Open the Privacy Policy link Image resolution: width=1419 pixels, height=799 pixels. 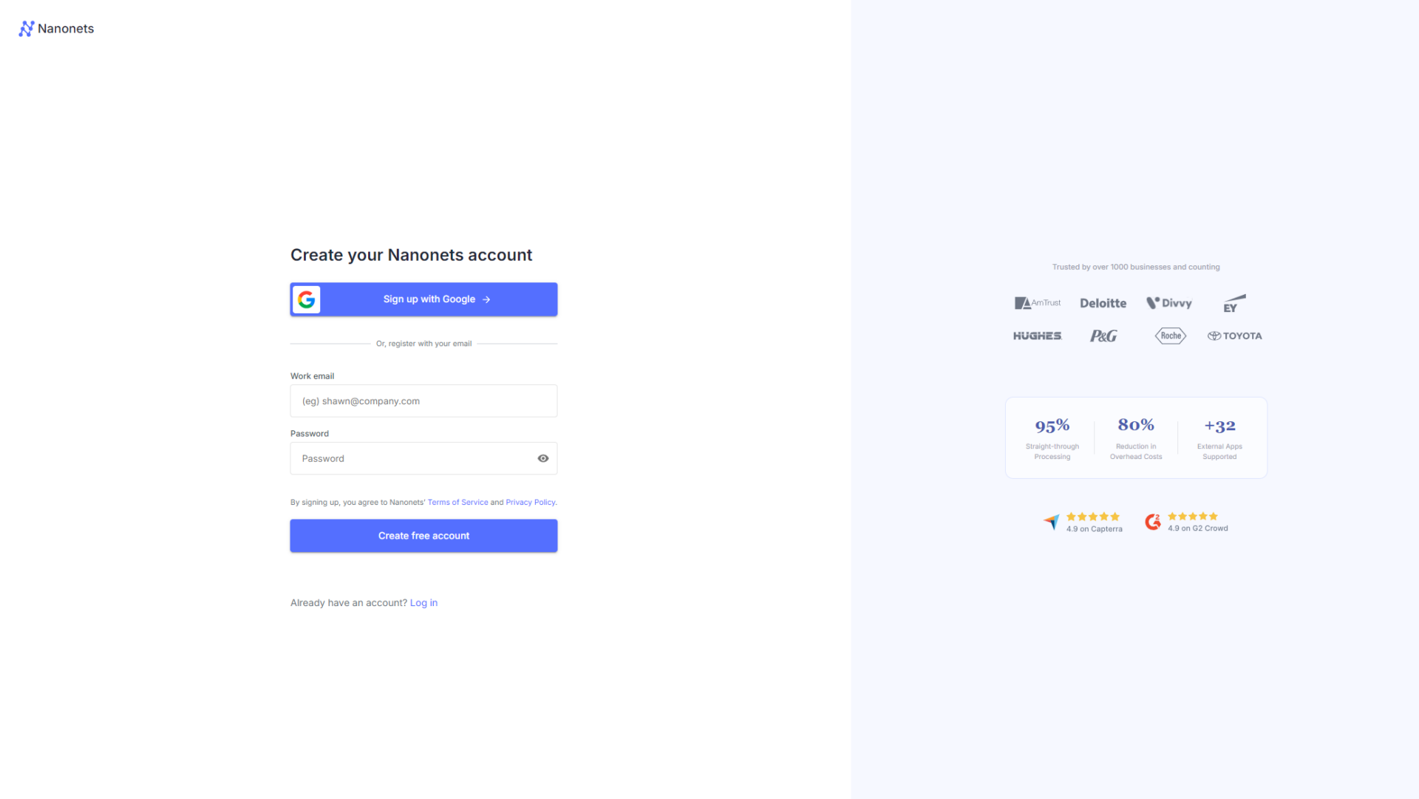(530, 503)
